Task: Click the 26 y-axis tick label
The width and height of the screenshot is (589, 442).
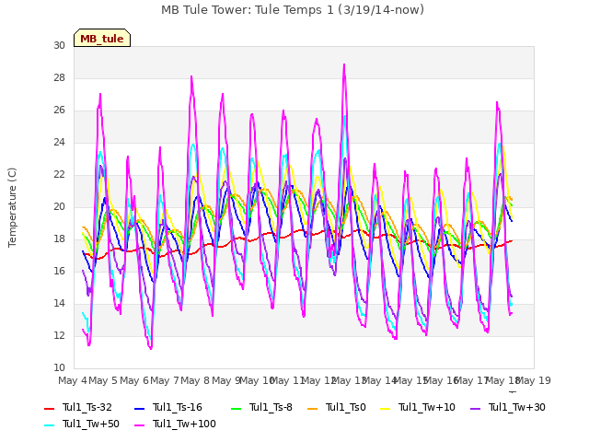Action: click(59, 110)
